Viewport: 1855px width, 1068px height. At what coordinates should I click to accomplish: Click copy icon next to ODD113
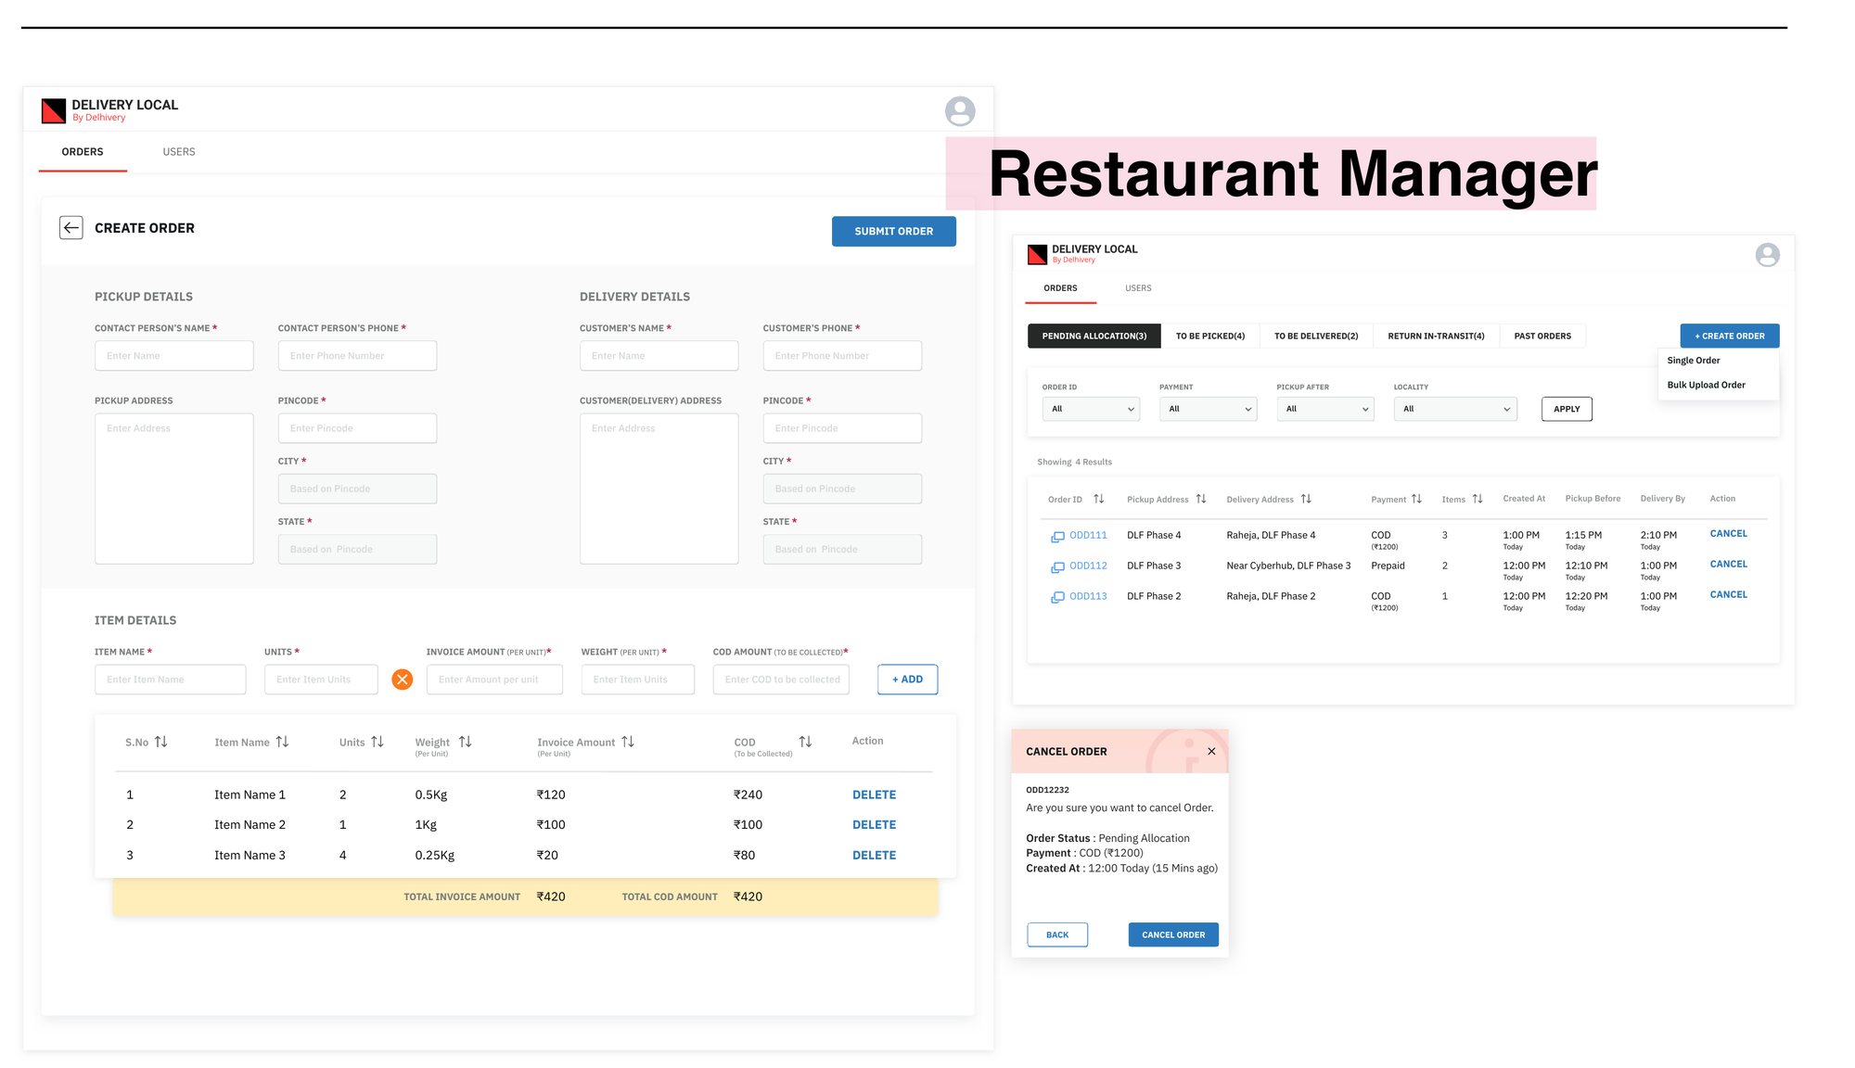click(1057, 598)
